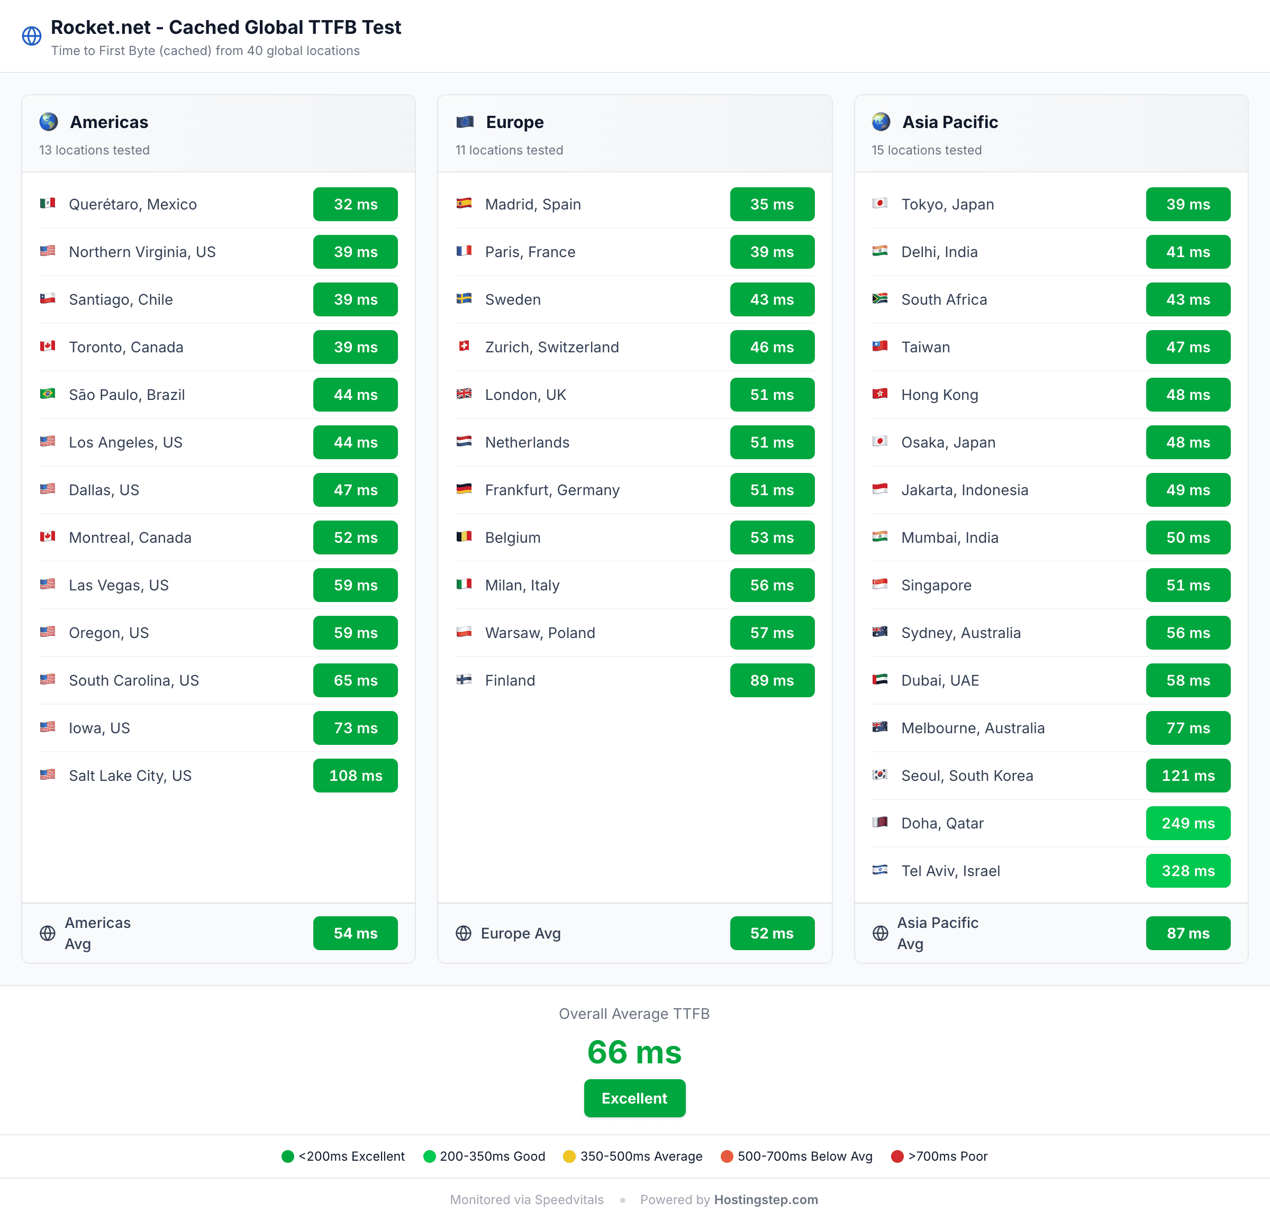The width and height of the screenshot is (1270, 1221).
Task: Click the 89 ms badge for Finland
Action: pyautogui.click(x=772, y=680)
